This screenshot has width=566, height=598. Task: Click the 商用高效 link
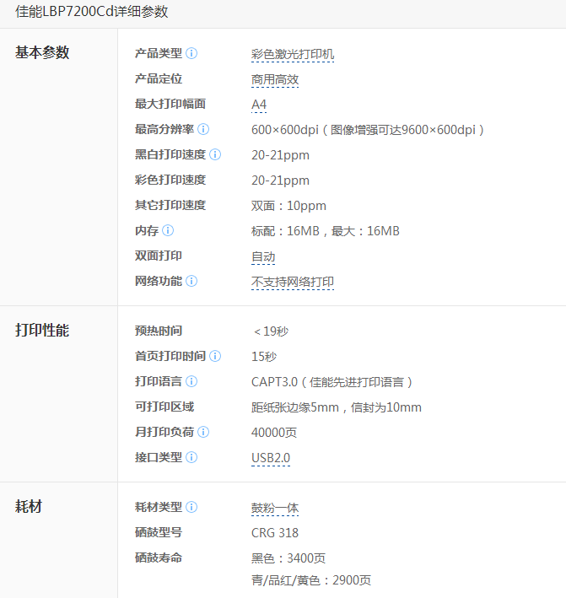click(275, 79)
